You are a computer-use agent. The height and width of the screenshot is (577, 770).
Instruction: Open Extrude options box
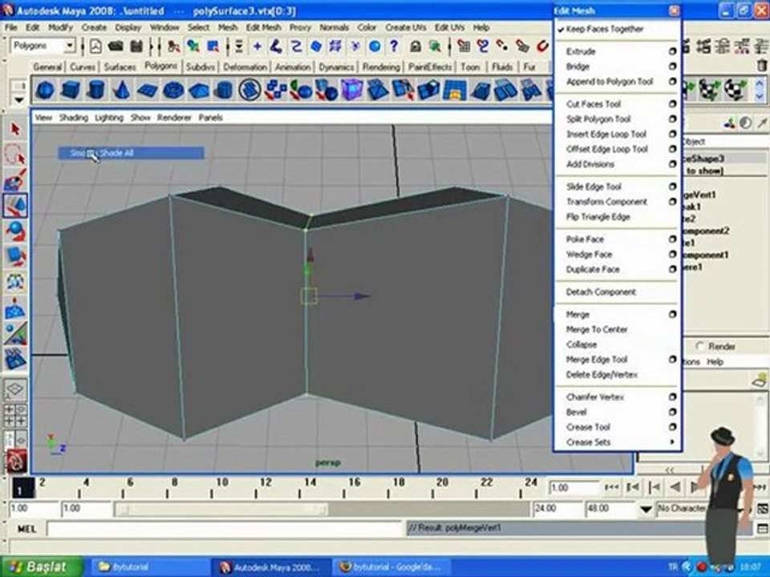point(672,51)
